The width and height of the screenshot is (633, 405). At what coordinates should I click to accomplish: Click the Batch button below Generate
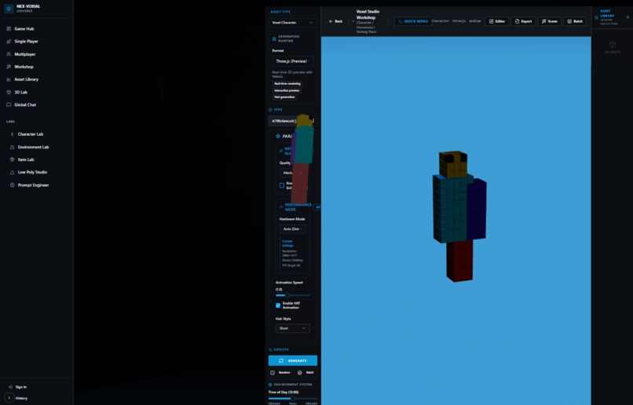coord(306,373)
